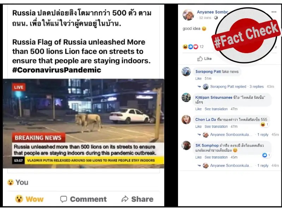Click Chon La Da's profile avatar
Screen dimensions: 282x211
click(186, 120)
